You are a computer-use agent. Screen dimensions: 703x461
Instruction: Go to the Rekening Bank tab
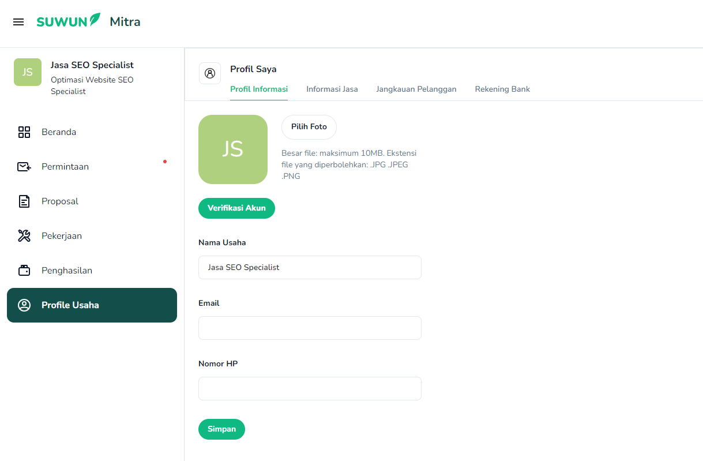502,89
